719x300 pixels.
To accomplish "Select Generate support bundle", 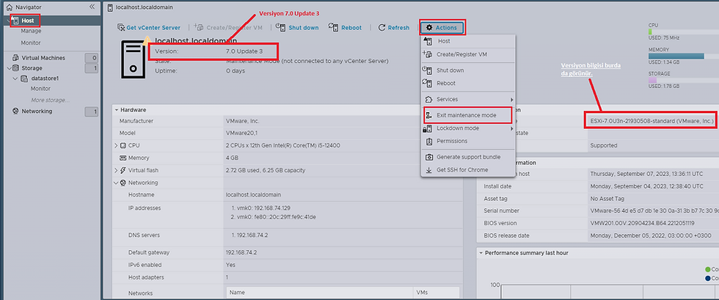I will click(468, 157).
